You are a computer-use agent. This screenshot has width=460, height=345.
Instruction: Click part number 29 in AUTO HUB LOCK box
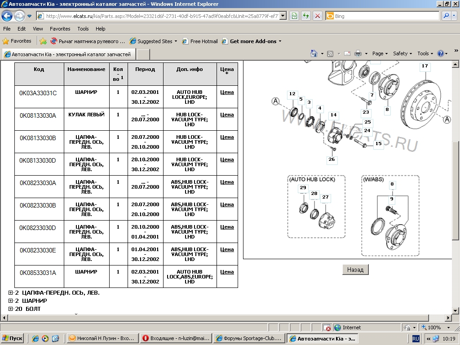tap(303, 188)
